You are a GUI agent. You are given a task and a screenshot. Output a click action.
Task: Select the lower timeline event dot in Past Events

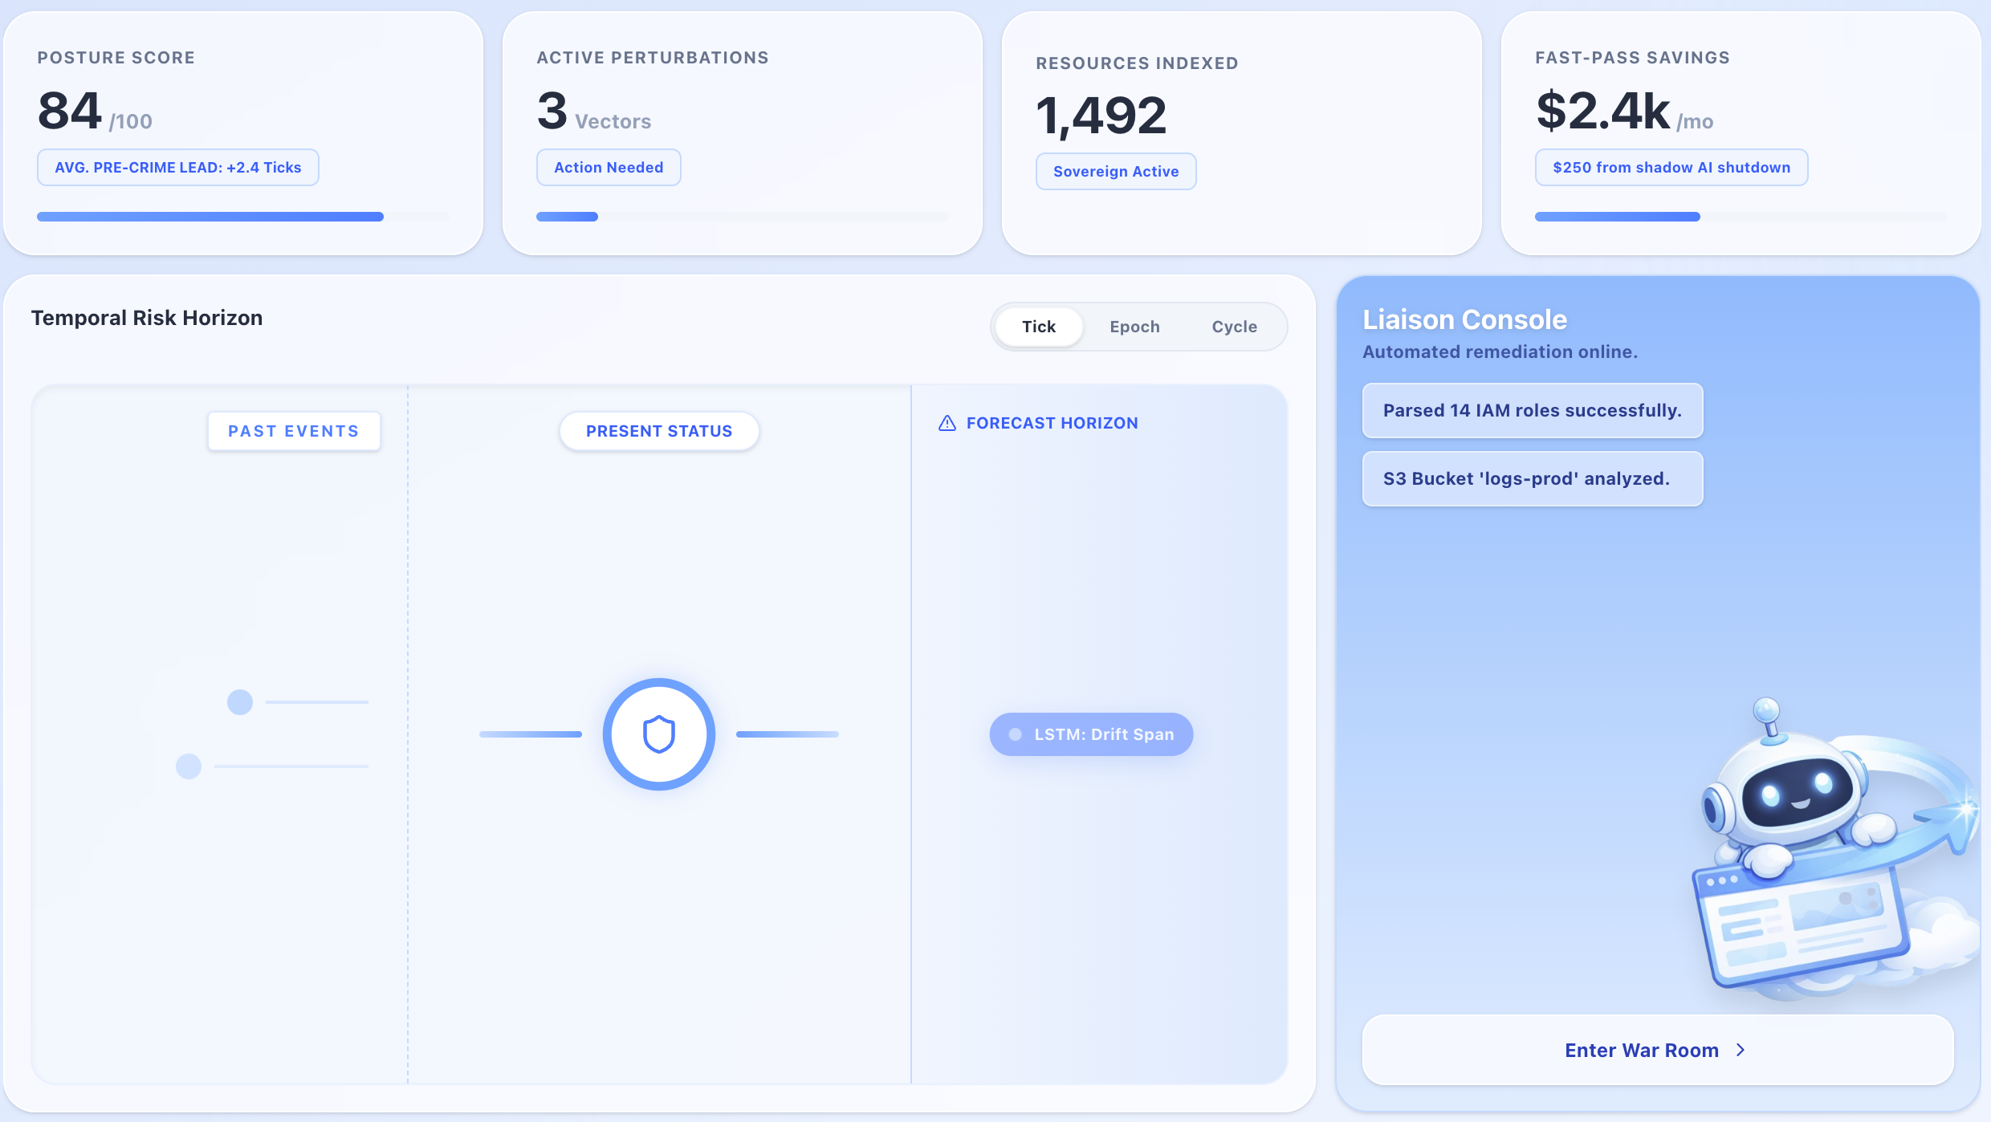[x=189, y=766]
